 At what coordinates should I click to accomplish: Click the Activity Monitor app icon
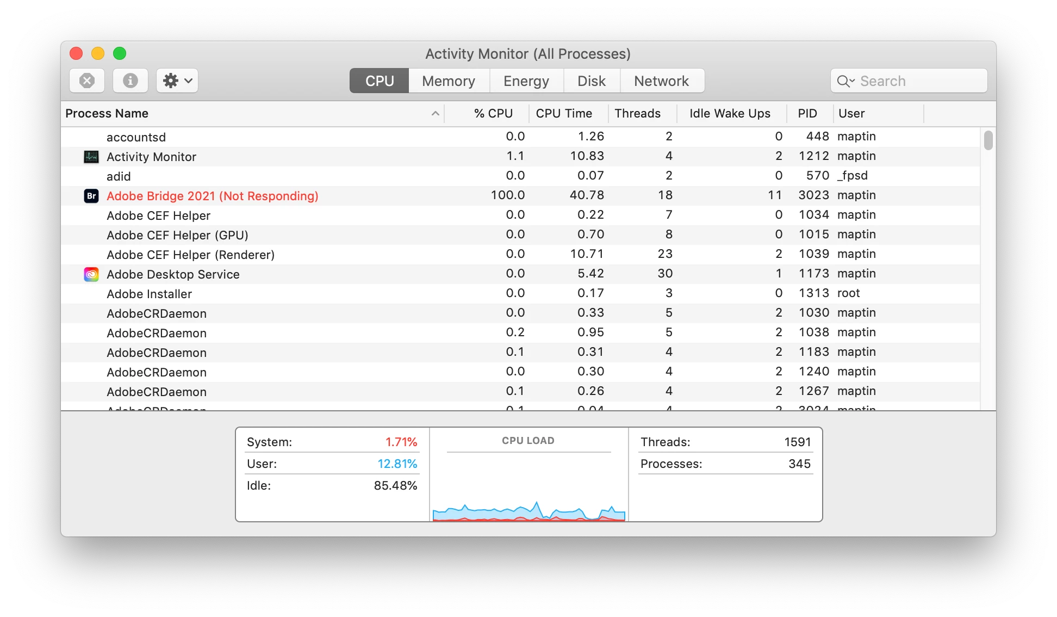(x=91, y=157)
